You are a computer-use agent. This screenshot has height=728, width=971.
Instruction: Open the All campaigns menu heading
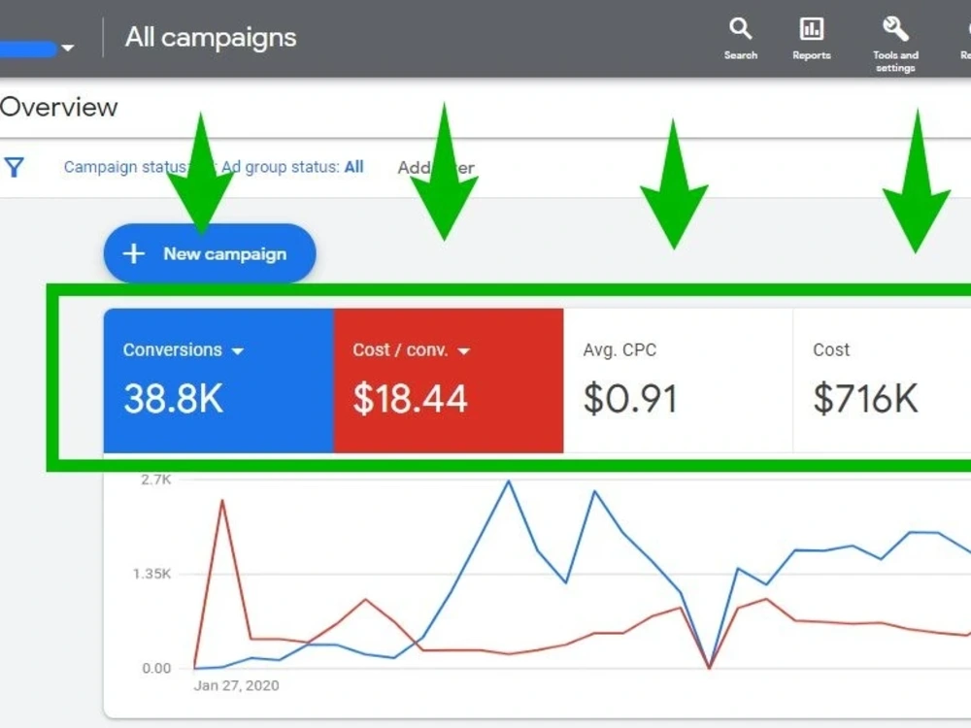[x=210, y=38]
